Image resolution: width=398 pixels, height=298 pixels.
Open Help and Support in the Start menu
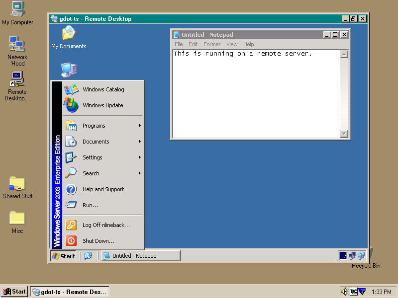(x=103, y=189)
